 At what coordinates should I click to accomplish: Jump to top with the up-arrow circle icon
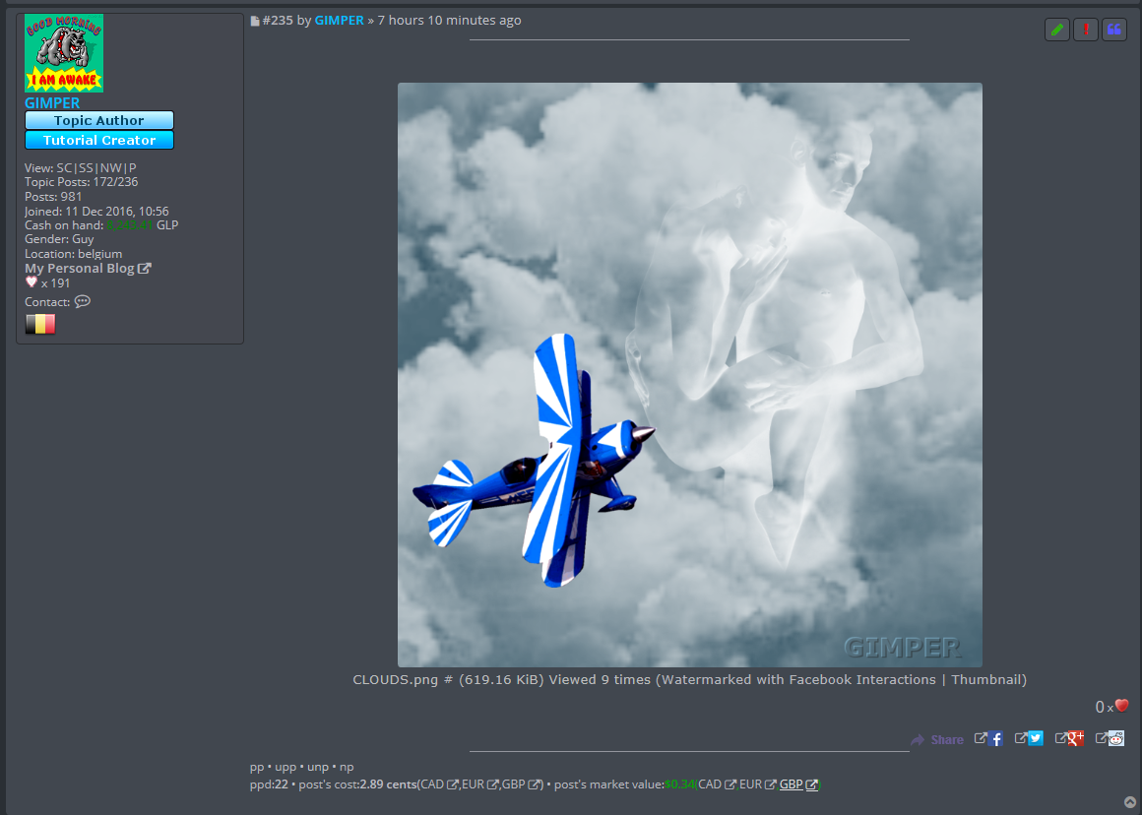point(1129,802)
